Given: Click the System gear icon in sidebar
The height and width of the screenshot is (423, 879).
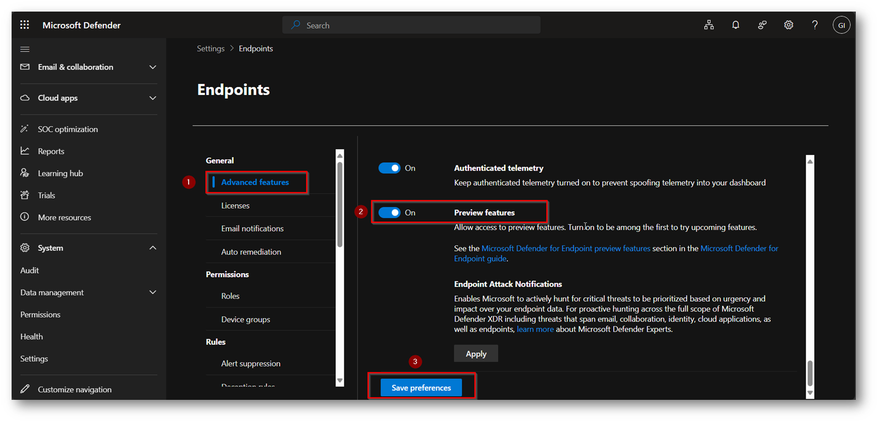Looking at the screenshot, I should click(x=25, y=248).
